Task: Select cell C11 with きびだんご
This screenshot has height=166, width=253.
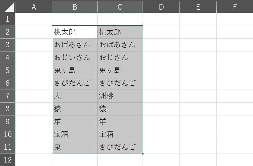Action: coord(120,147)
